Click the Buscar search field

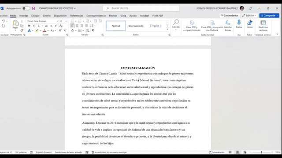click(141, 8)
